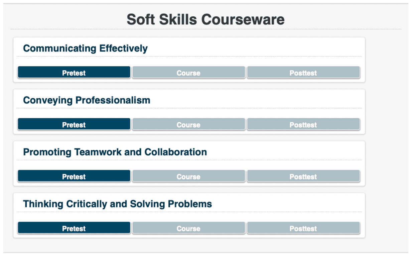Open the Communicating Effectively Course
The height and width of the screenshot is (256, 411).
pyautogui.click(x=188, y=73)
